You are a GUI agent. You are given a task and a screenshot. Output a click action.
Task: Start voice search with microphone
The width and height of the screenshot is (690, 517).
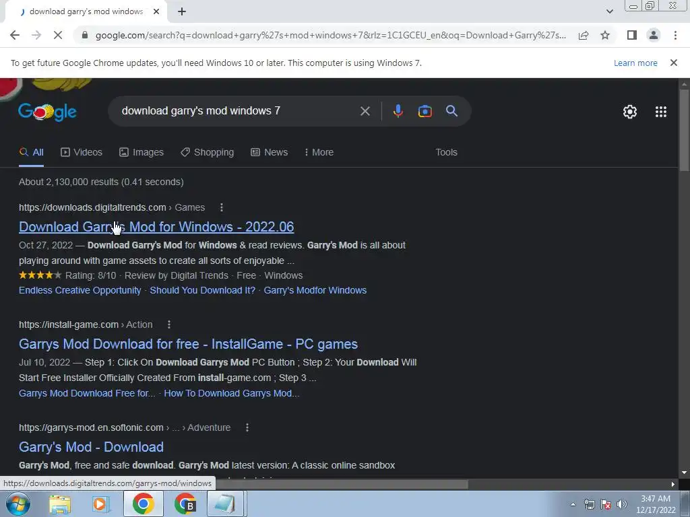click(398, 111)
